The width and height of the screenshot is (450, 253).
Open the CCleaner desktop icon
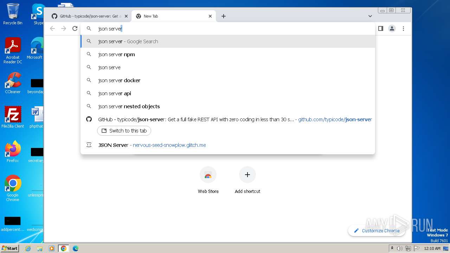[x=13, y=83]
